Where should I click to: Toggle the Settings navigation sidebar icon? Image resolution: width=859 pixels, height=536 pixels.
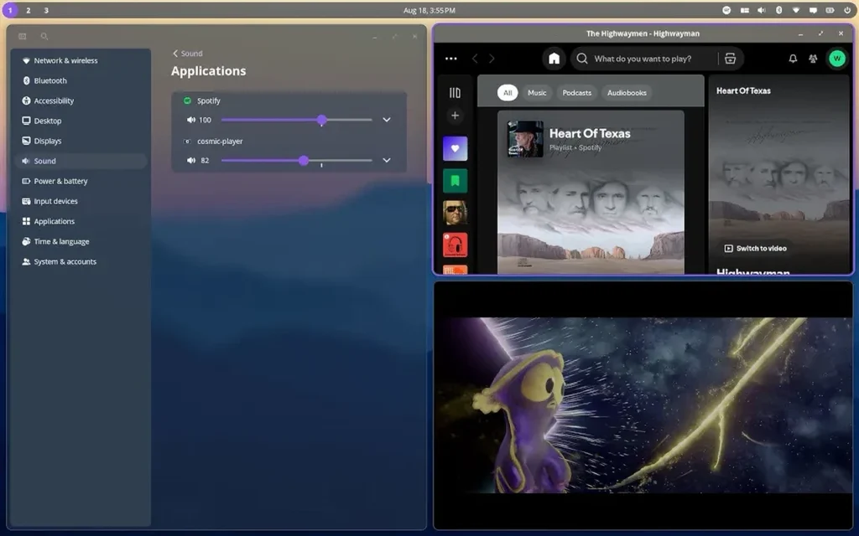[x=23, y=37]
